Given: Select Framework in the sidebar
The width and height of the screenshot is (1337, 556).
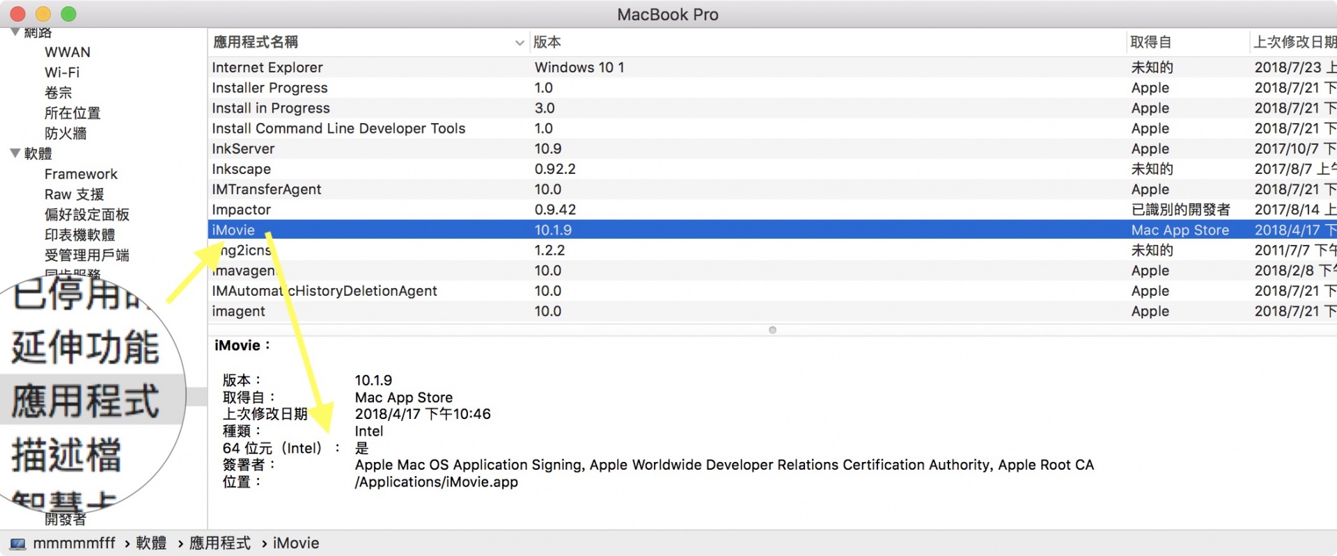Looking at the screenshot, I should (x=81, y=174).
